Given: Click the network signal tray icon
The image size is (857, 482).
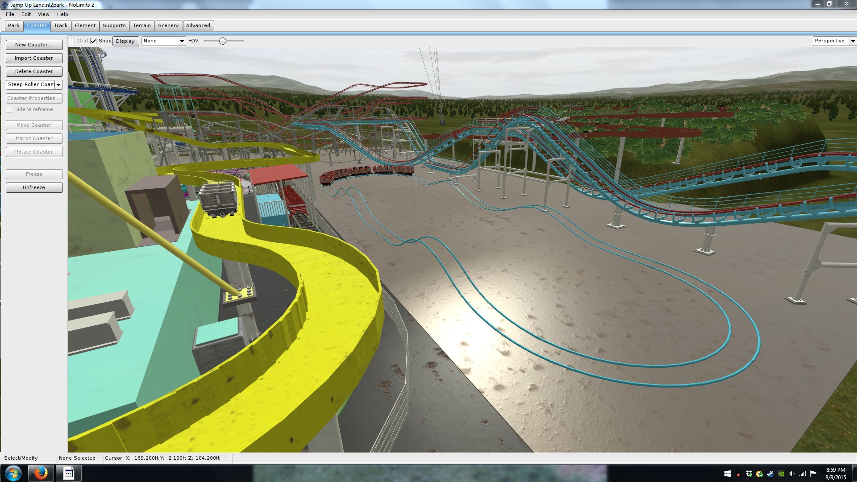Looking at the screenshot, I should (803, 474).
